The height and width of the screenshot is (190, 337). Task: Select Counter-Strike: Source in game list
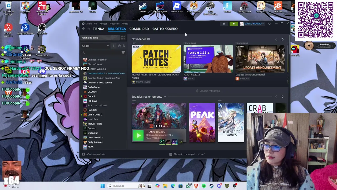100,83
